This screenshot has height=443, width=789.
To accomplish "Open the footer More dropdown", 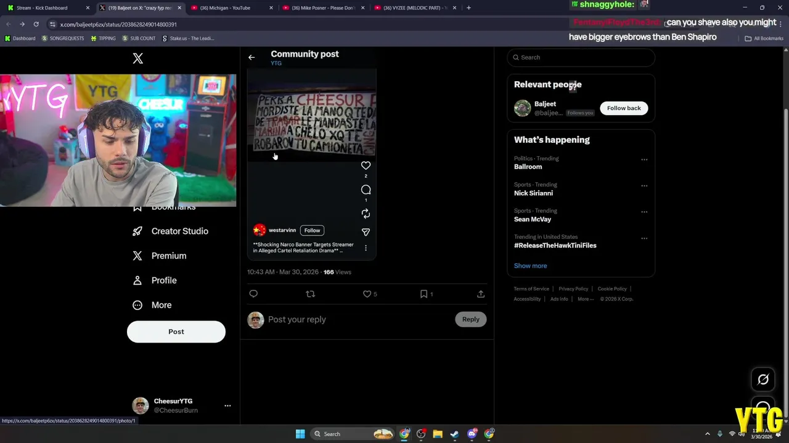I will coord(586,299).
